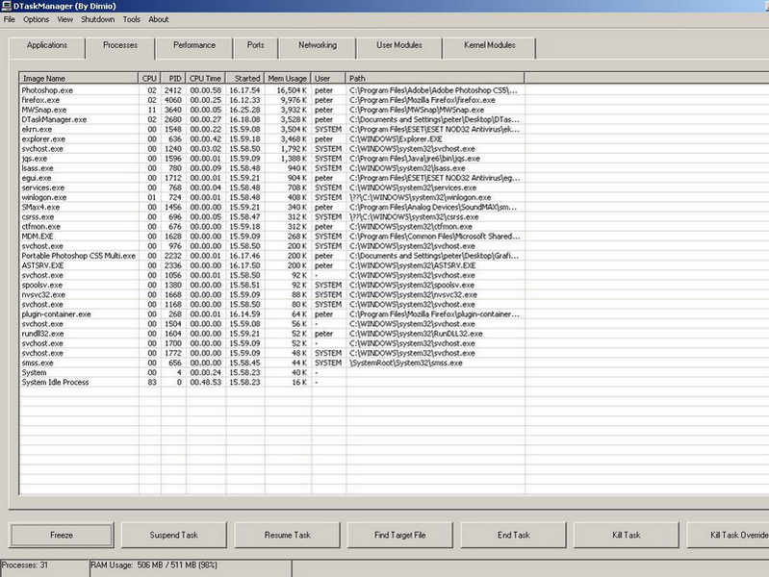
Task: Click the Find Target File button
Action: click(400, 535)
